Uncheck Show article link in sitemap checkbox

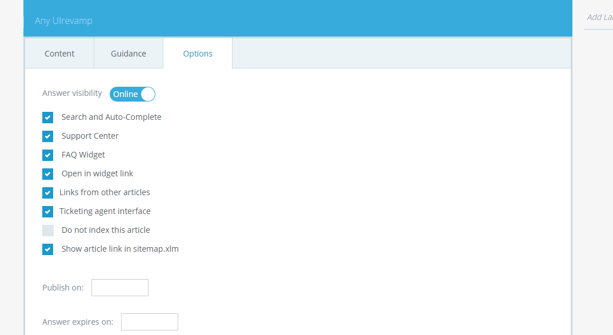tap(47, 249)
